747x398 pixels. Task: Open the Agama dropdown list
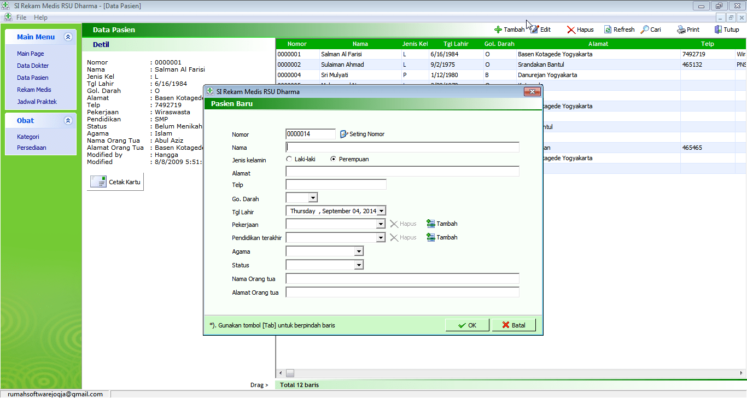359,251
